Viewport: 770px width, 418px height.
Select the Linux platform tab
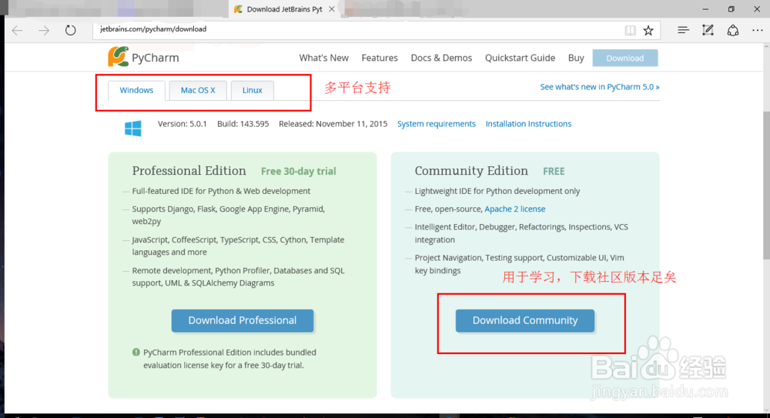pyautogui.click(x=253, y=90)
